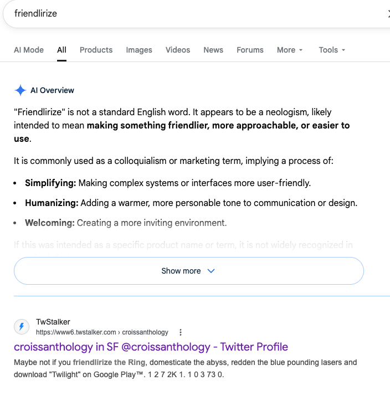Switch to the Images tab
Viewport: 390px width, 396px height.
tap(139, 50)
